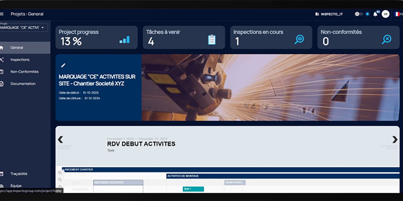The width and height of the screenshot is (403, 201).
Task: Click the sun theme icon
Action: tap(367, 14)
